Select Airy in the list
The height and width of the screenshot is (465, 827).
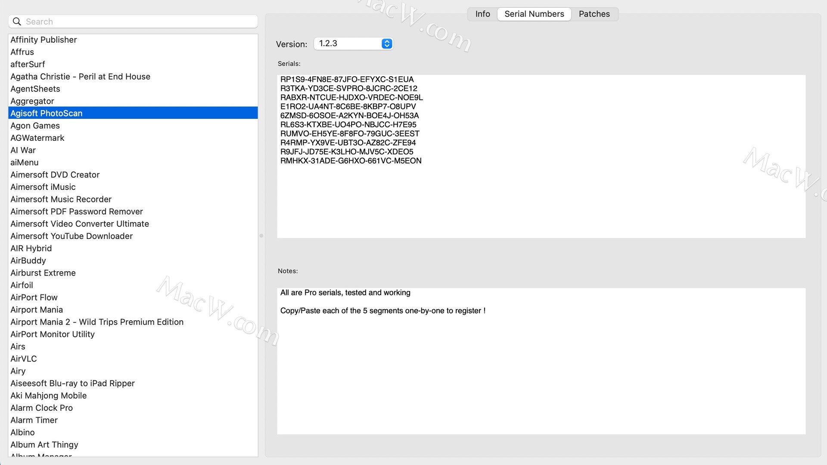133,371
